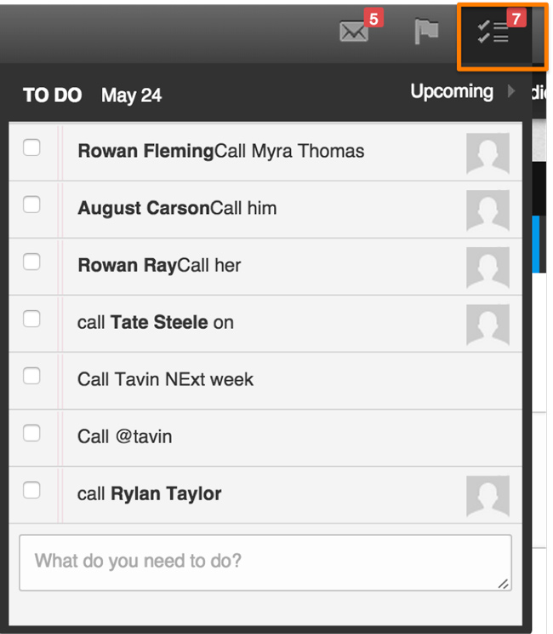Viewport: 553px width, 634px height.
Task: Click avatar beside Rowan Ray task
Action: click(487, 267)
